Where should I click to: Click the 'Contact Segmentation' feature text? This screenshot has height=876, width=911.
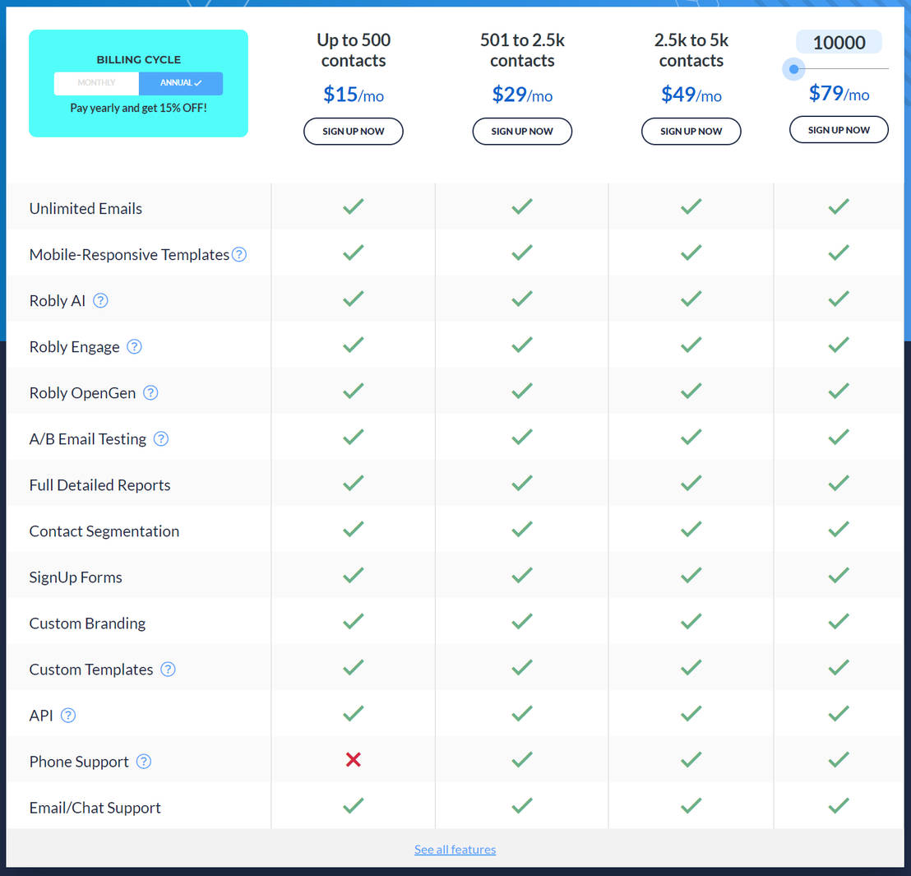click(x=104, y=531)
